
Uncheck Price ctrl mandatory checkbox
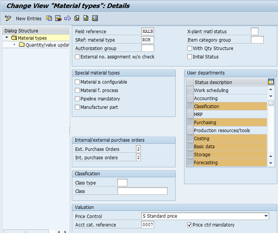pos(189,225)
